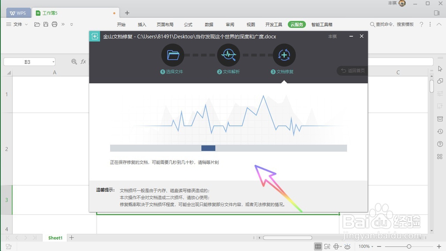Go to last sheet navigation arrow
This screenshot has height=251, width=446.
[35, 238]
